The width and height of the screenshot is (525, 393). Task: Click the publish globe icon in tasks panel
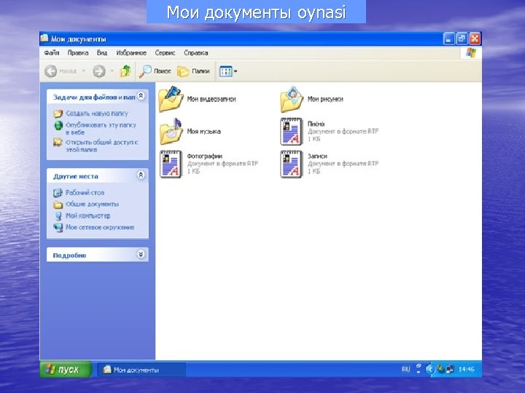pos(58,126)
